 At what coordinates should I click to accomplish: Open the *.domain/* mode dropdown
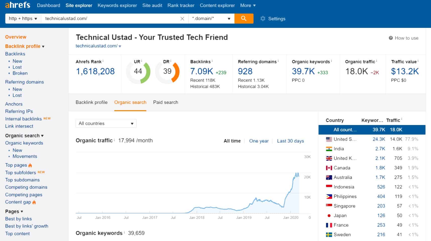point(211,19)
